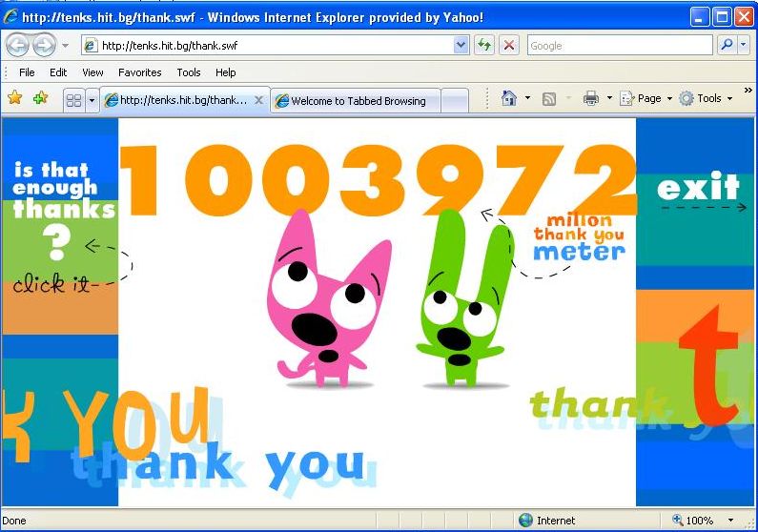Open the File menu

click(x=27, y=72)
